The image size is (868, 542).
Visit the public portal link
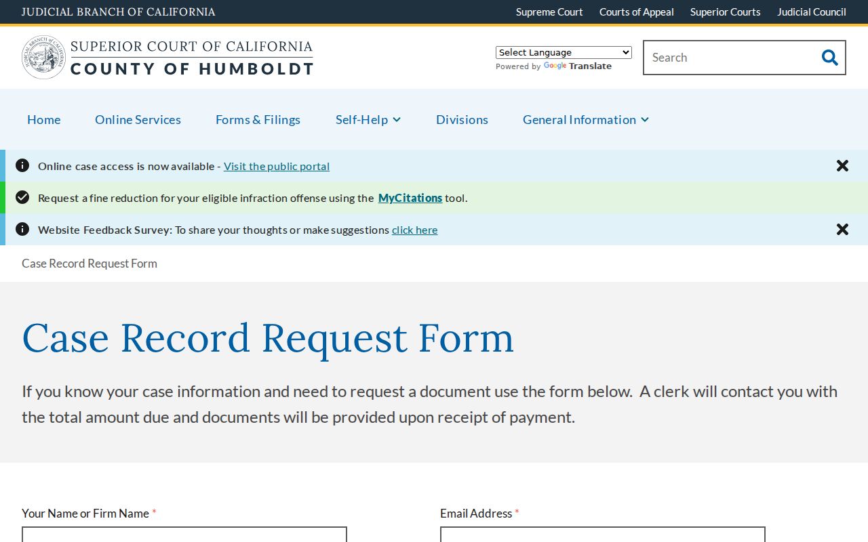(277, 166)
